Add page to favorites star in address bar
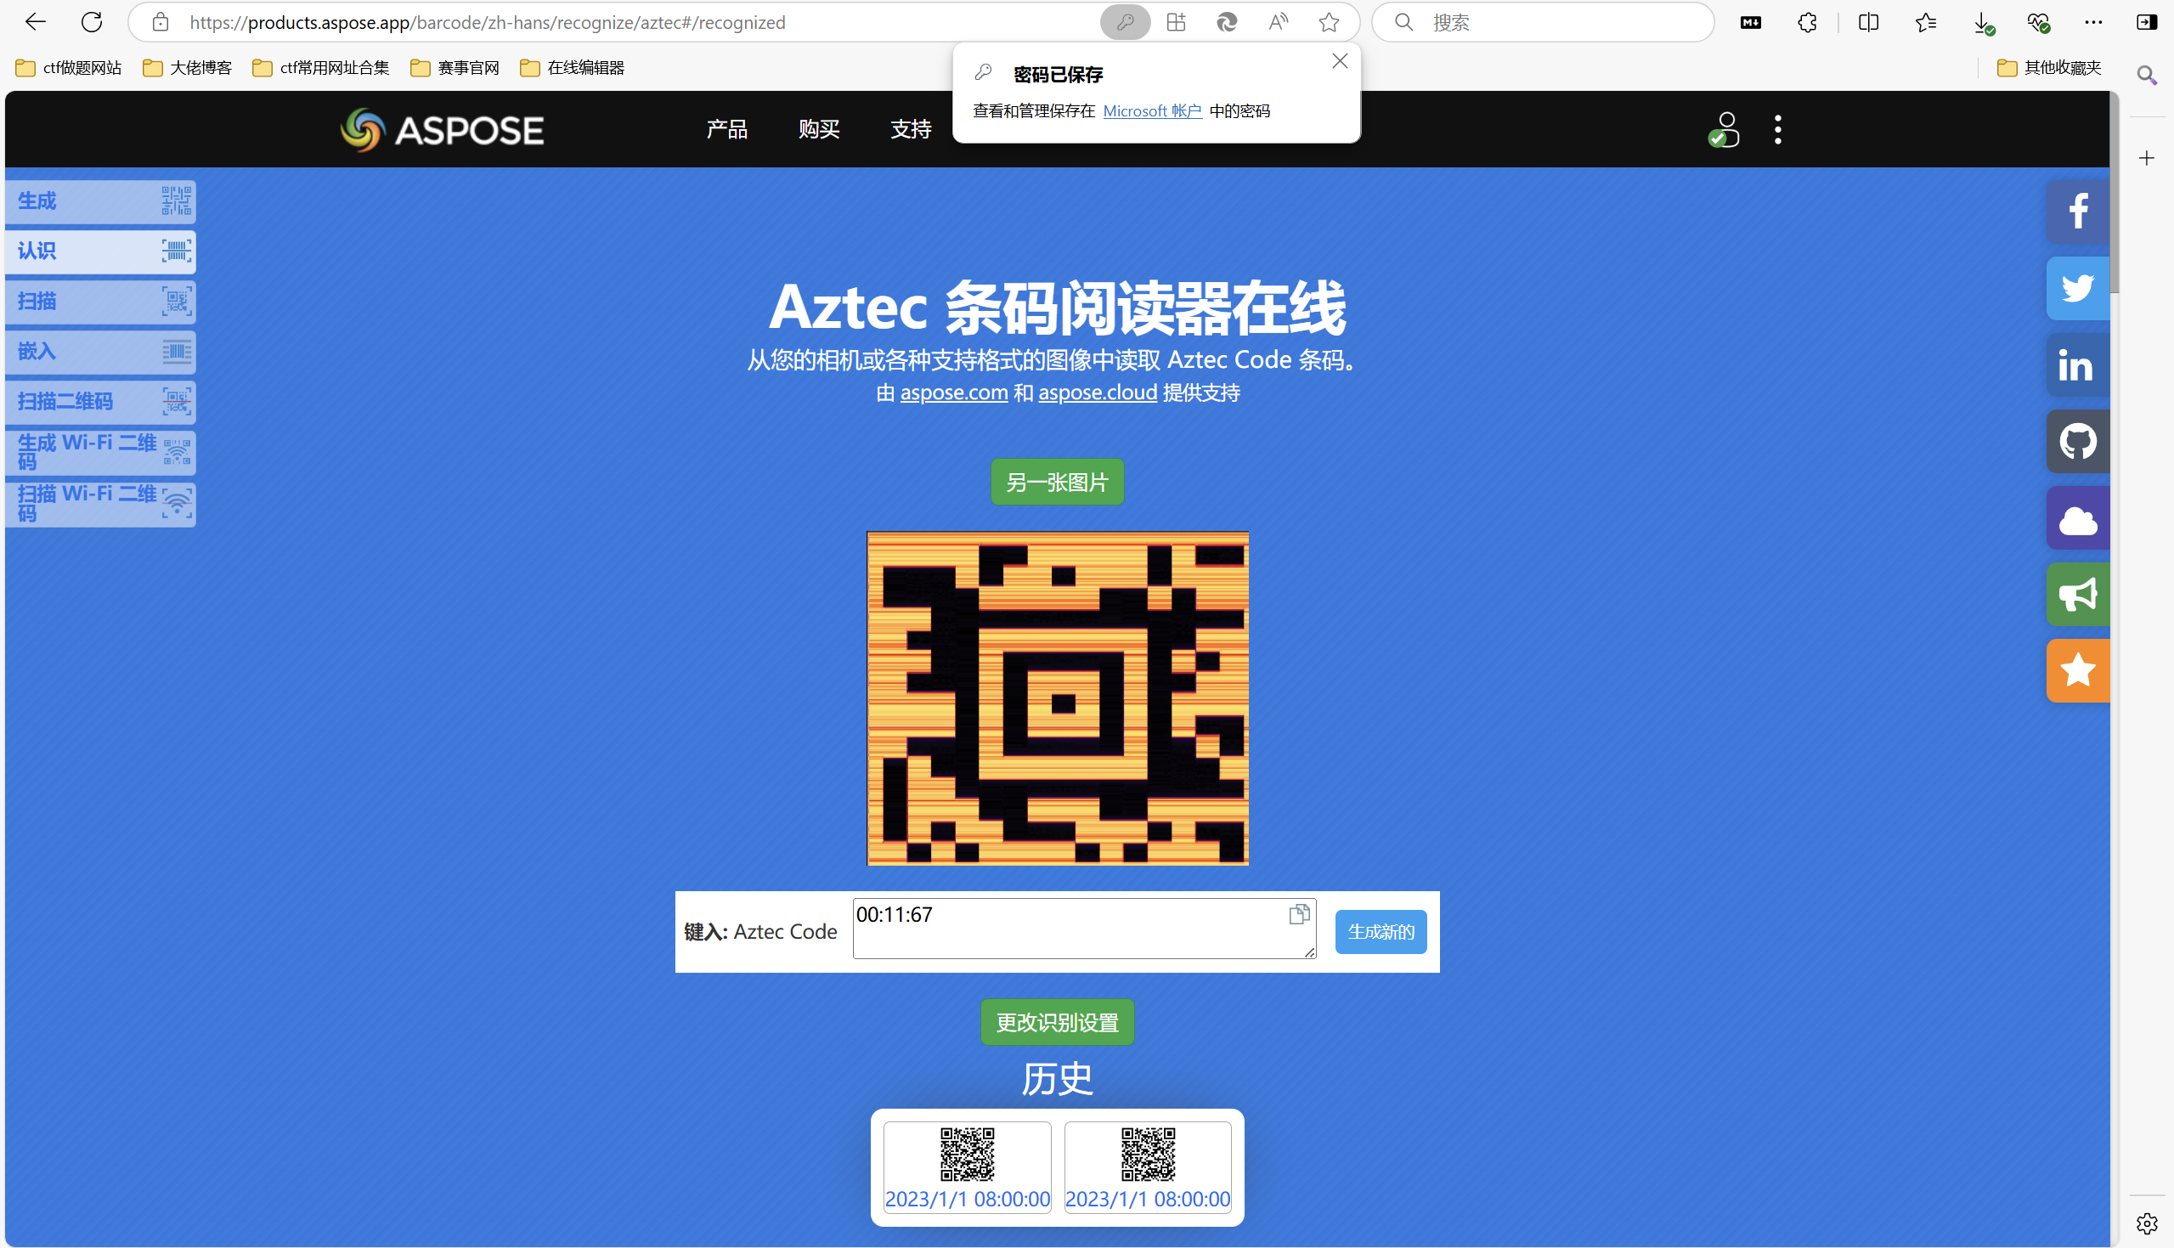Screen dimensions: 2174x1248 (x=1329, y=22)
